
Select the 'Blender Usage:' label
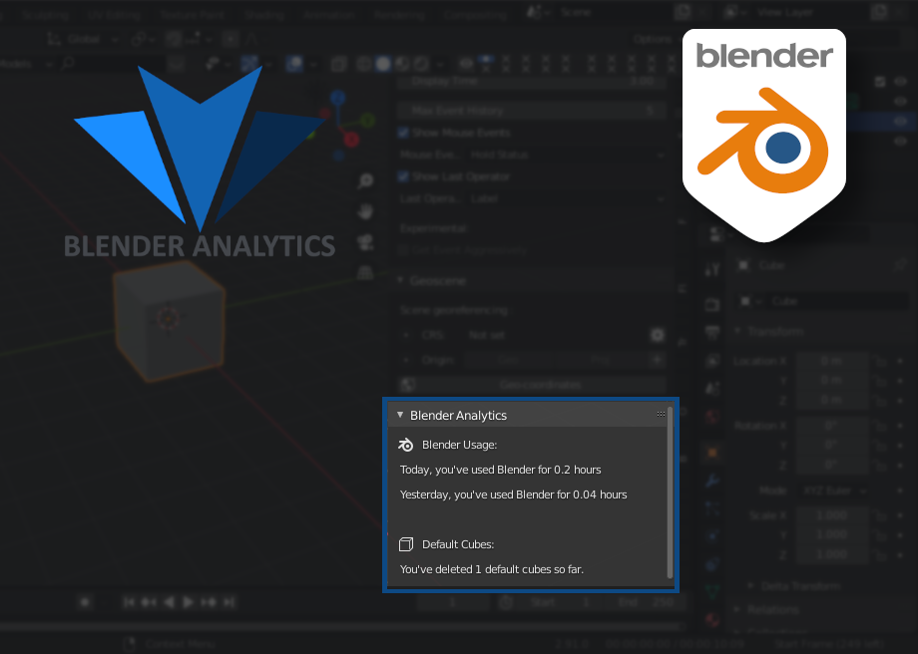pos(460,446)
